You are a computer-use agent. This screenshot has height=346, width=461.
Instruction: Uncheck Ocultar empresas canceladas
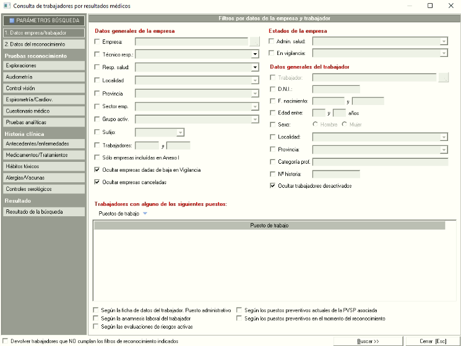pos(97,182)
